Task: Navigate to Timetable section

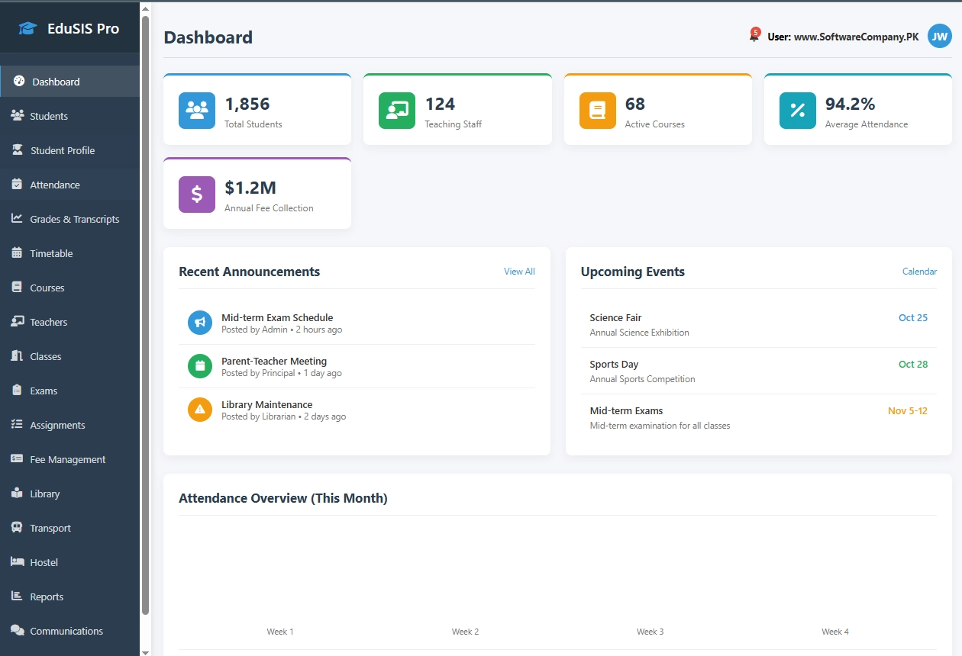Action: point(51,253)
